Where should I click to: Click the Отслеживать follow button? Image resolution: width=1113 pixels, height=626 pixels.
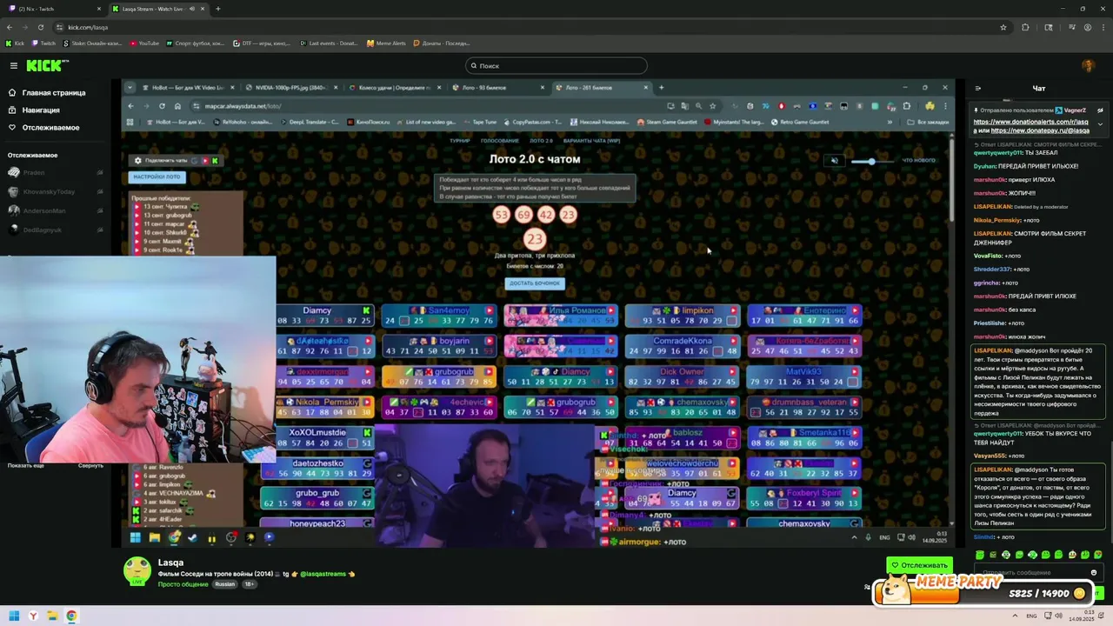[919, 565]
